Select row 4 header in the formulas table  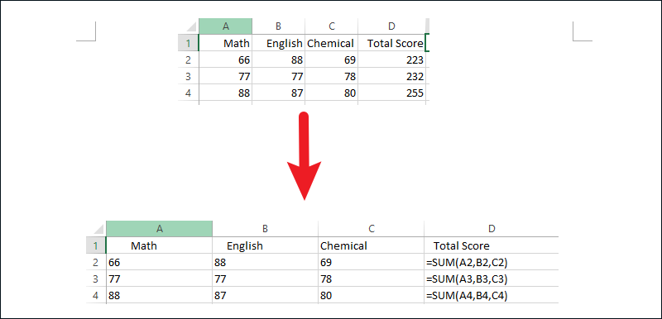click(96, 295)
